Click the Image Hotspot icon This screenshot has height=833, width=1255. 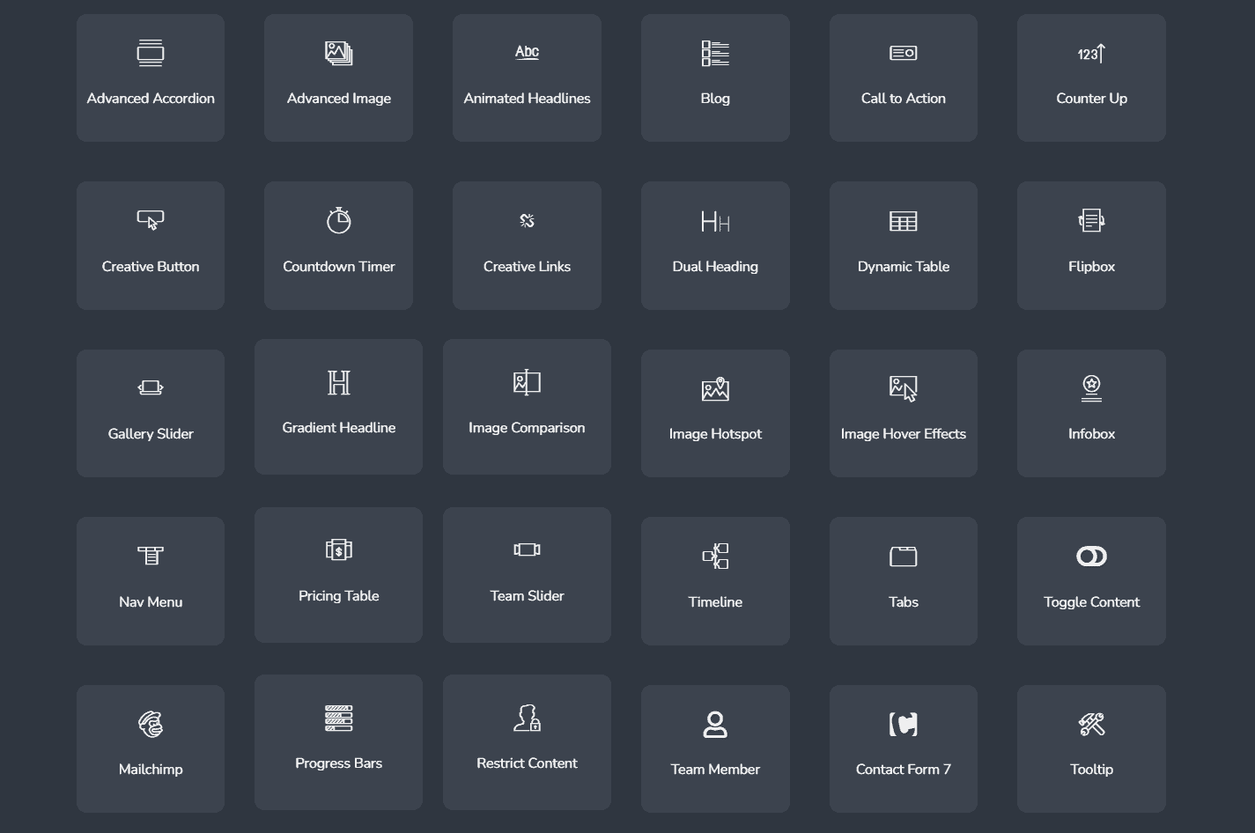[715, 389]
